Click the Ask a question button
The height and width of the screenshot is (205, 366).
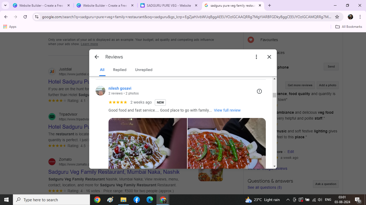click(326, 184)
